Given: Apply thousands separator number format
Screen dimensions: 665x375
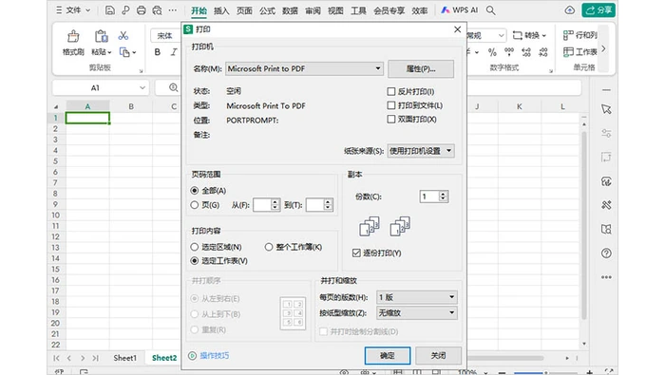Looking at the screenshot, I should coord(509,52).
